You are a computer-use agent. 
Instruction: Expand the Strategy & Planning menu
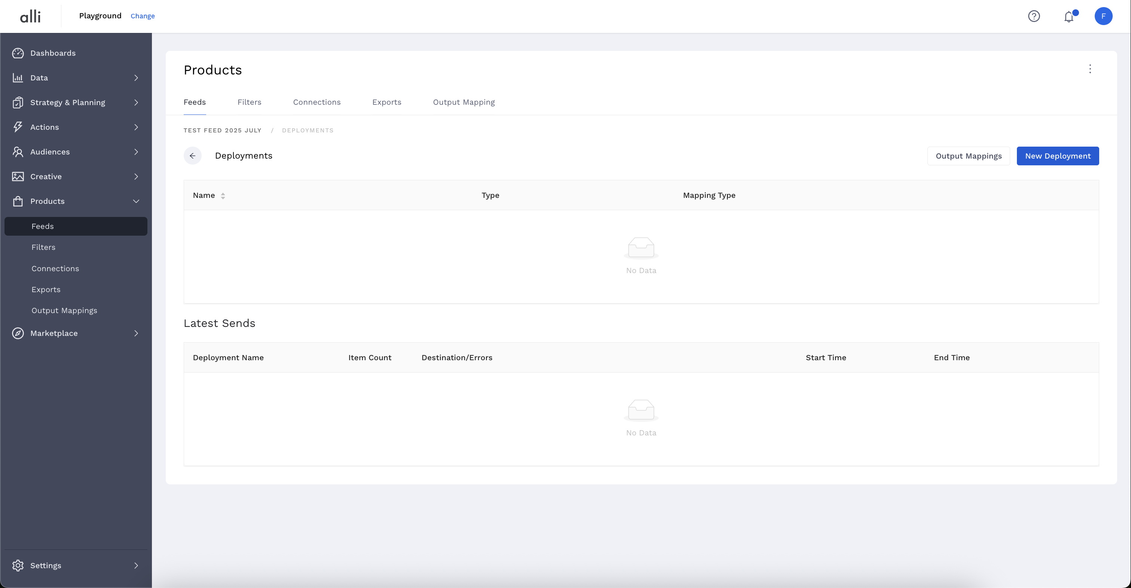tap(136, 102)
